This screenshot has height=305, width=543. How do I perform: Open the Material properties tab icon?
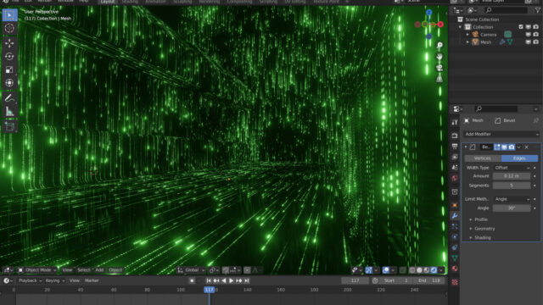click(x=455, y=269)
